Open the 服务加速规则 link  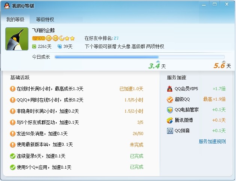pyautogui.click(x=212, y=141)
